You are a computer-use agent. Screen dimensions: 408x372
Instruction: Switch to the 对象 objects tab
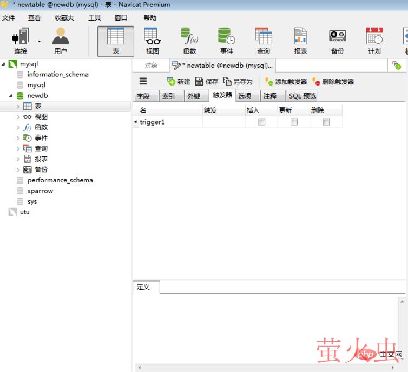pos(151,66)
